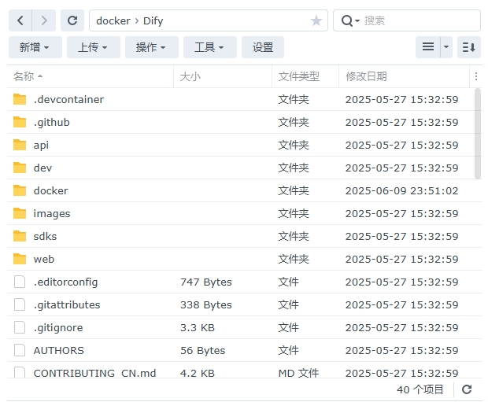Screen dimensions: 488x402
Task: Sort by the 修改日期 column header
Action: pyautogui.click(x=404, y=76)
